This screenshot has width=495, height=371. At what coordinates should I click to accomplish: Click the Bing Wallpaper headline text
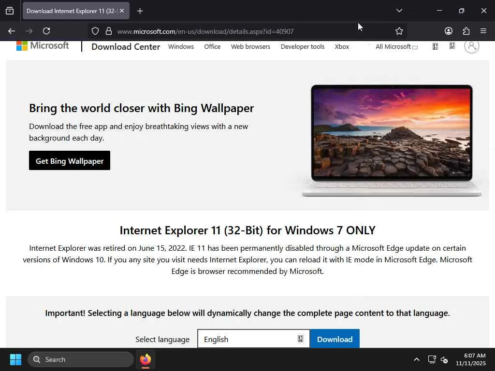(x=142, y=108)
